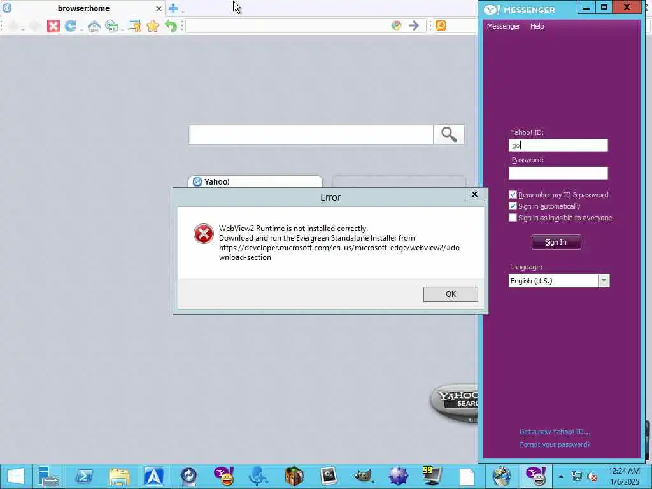
Task: Open the blue A application on taskbar
Action: (154, 476)
